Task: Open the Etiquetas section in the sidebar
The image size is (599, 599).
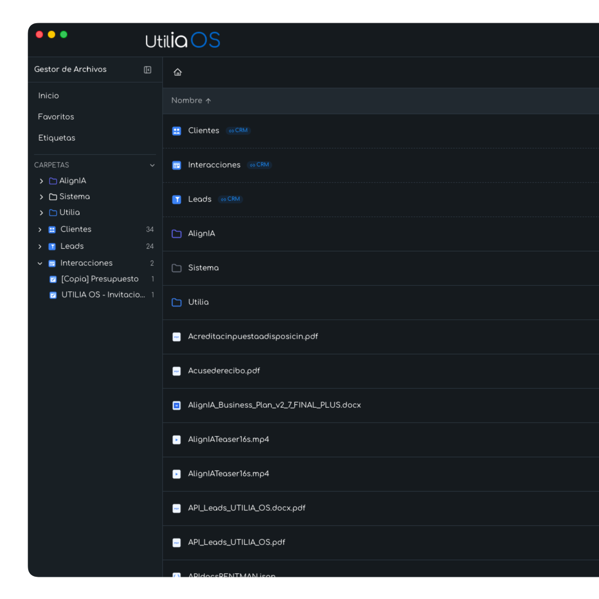Action: pyautogui.click(x=56, y=138)
